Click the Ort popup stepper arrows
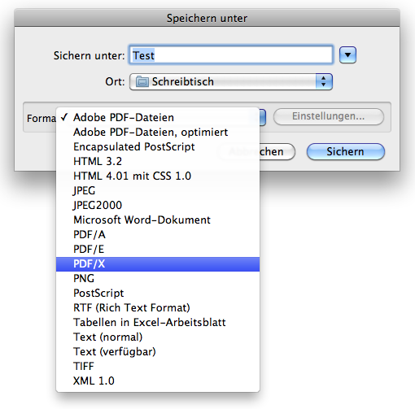The height and width of the screenshot is (409, 415). [x=324, y=81]
